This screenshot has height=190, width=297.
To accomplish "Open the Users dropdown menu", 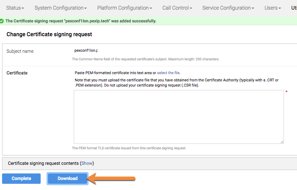I will point(273,8).
